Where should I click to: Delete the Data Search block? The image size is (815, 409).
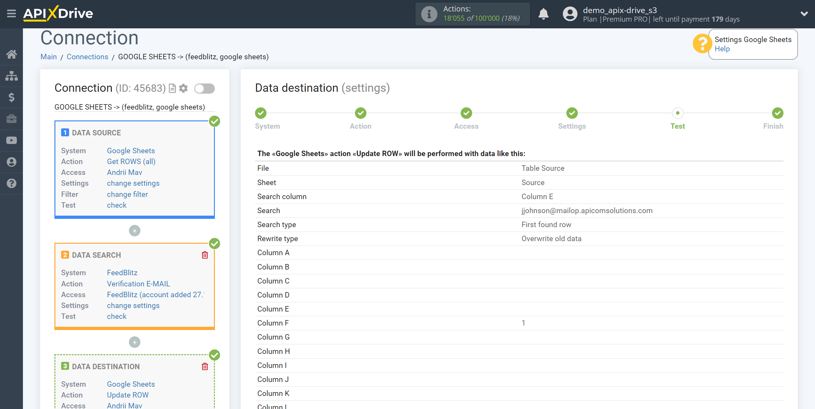coord(205,255)
